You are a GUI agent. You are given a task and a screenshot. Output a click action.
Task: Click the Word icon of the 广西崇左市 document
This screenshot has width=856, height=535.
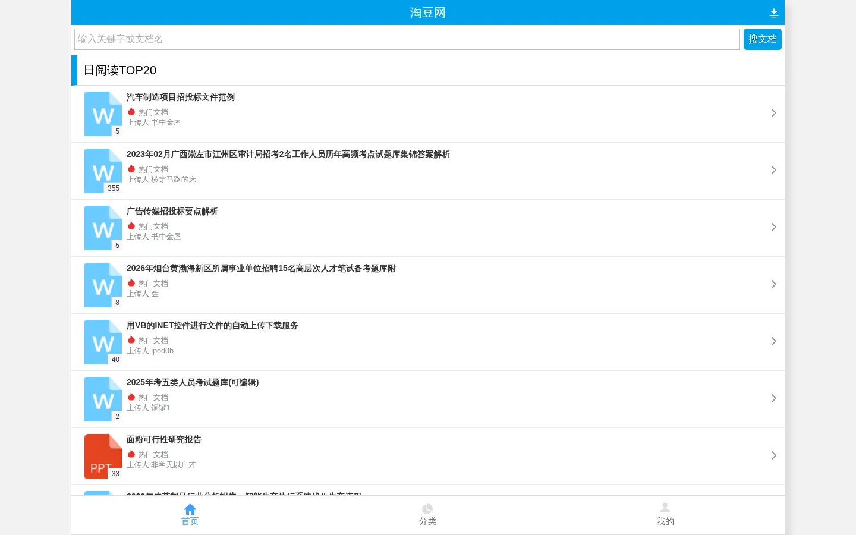tap(103, 171)
